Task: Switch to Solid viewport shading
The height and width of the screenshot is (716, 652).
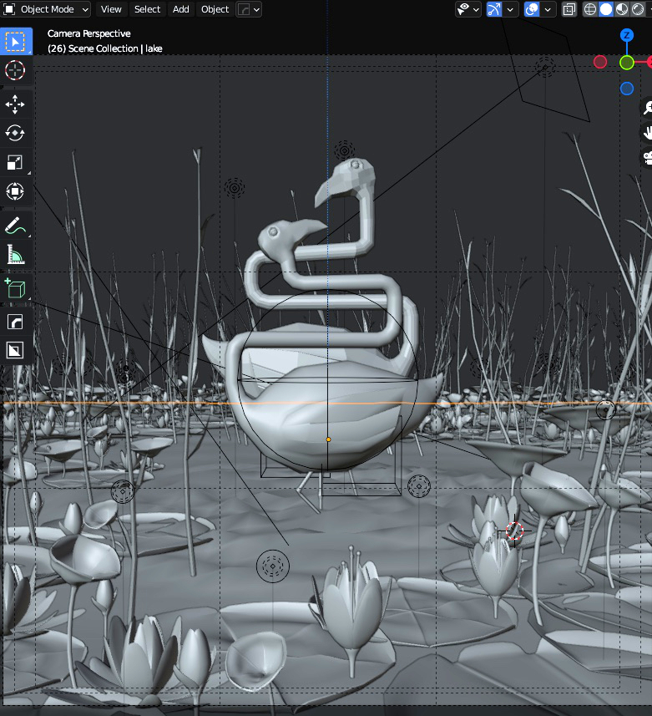Action: pos(607,9)
